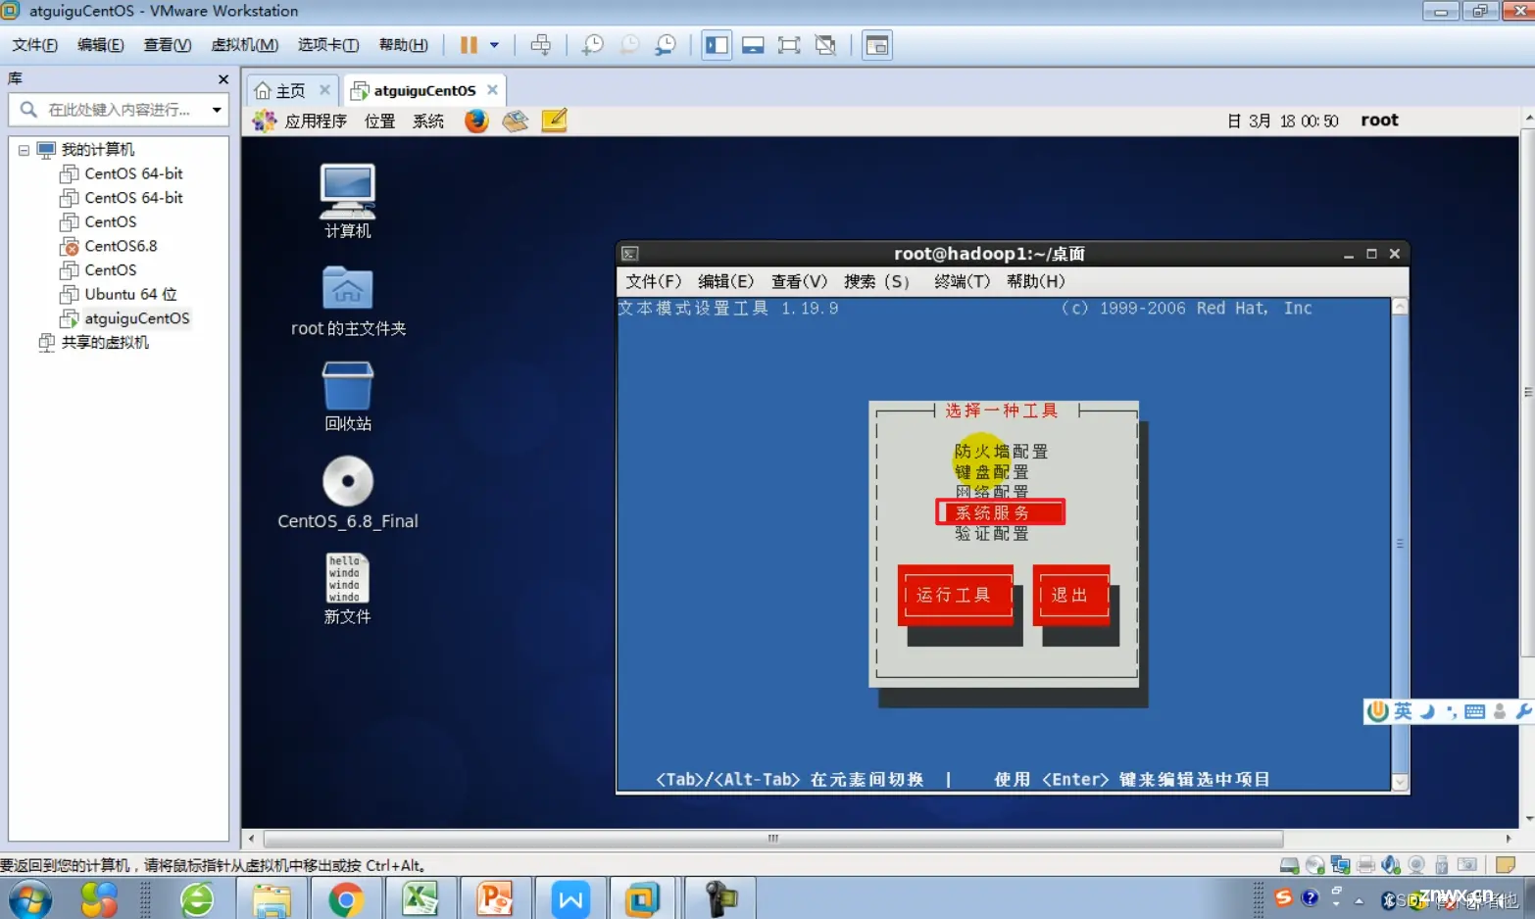Screen dimensions: 1535x919
Task: Launch Firefox from GNOME panel
Action: (476, 121)
